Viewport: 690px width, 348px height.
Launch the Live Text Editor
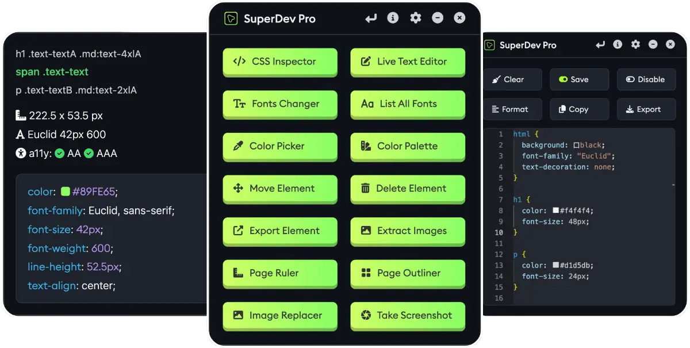coord(408,62)
